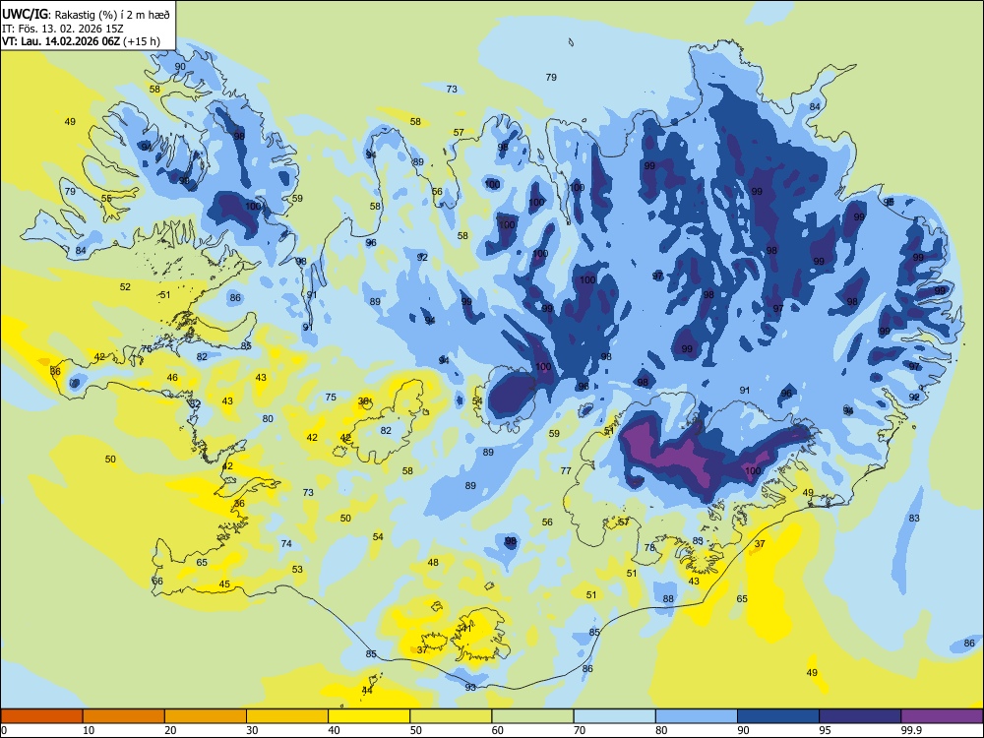This screenshot has width=984, height=738.
Task: Click the purple legend swatch above 99.9
Action: (942, 716)
